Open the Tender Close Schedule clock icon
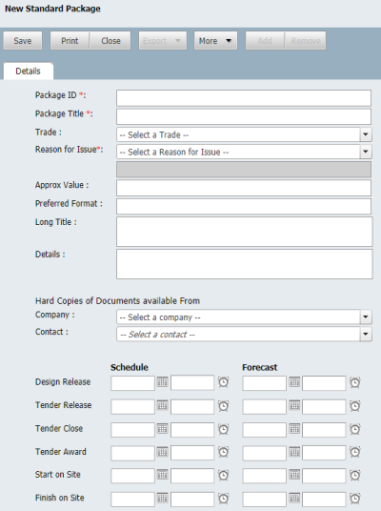 tap(224, 429)
